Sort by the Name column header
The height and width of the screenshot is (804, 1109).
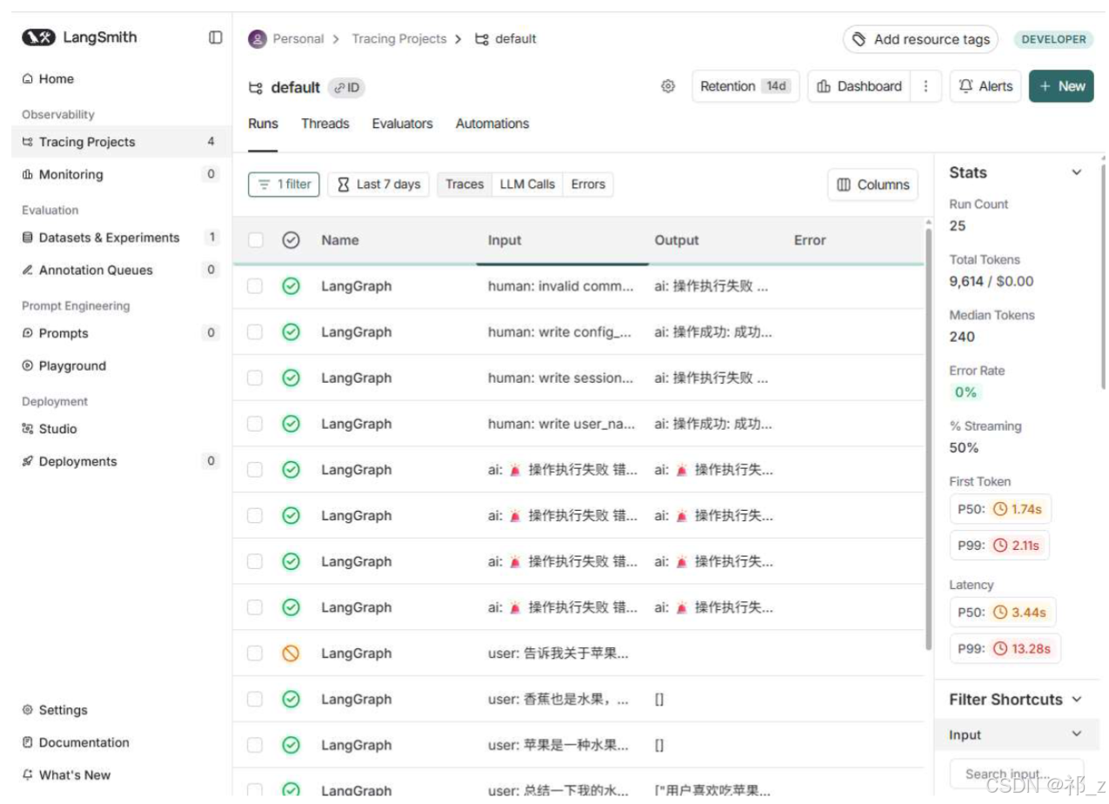tap(340, 240)
